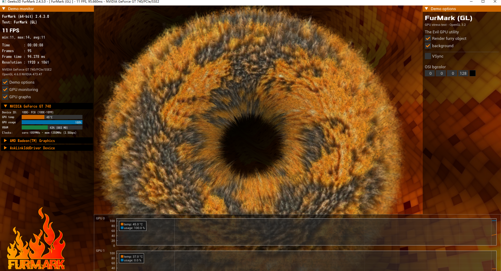501x271 pixels.
Task: Click 'usage: 100.0 %' in GPU 0 legend
Action: pyautogui.click(x=134, y=228)
